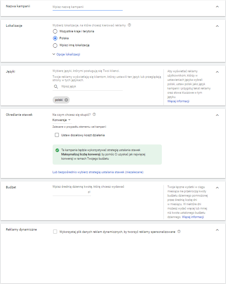
Task: Click the campaign name input field
Action: (87, 7)
